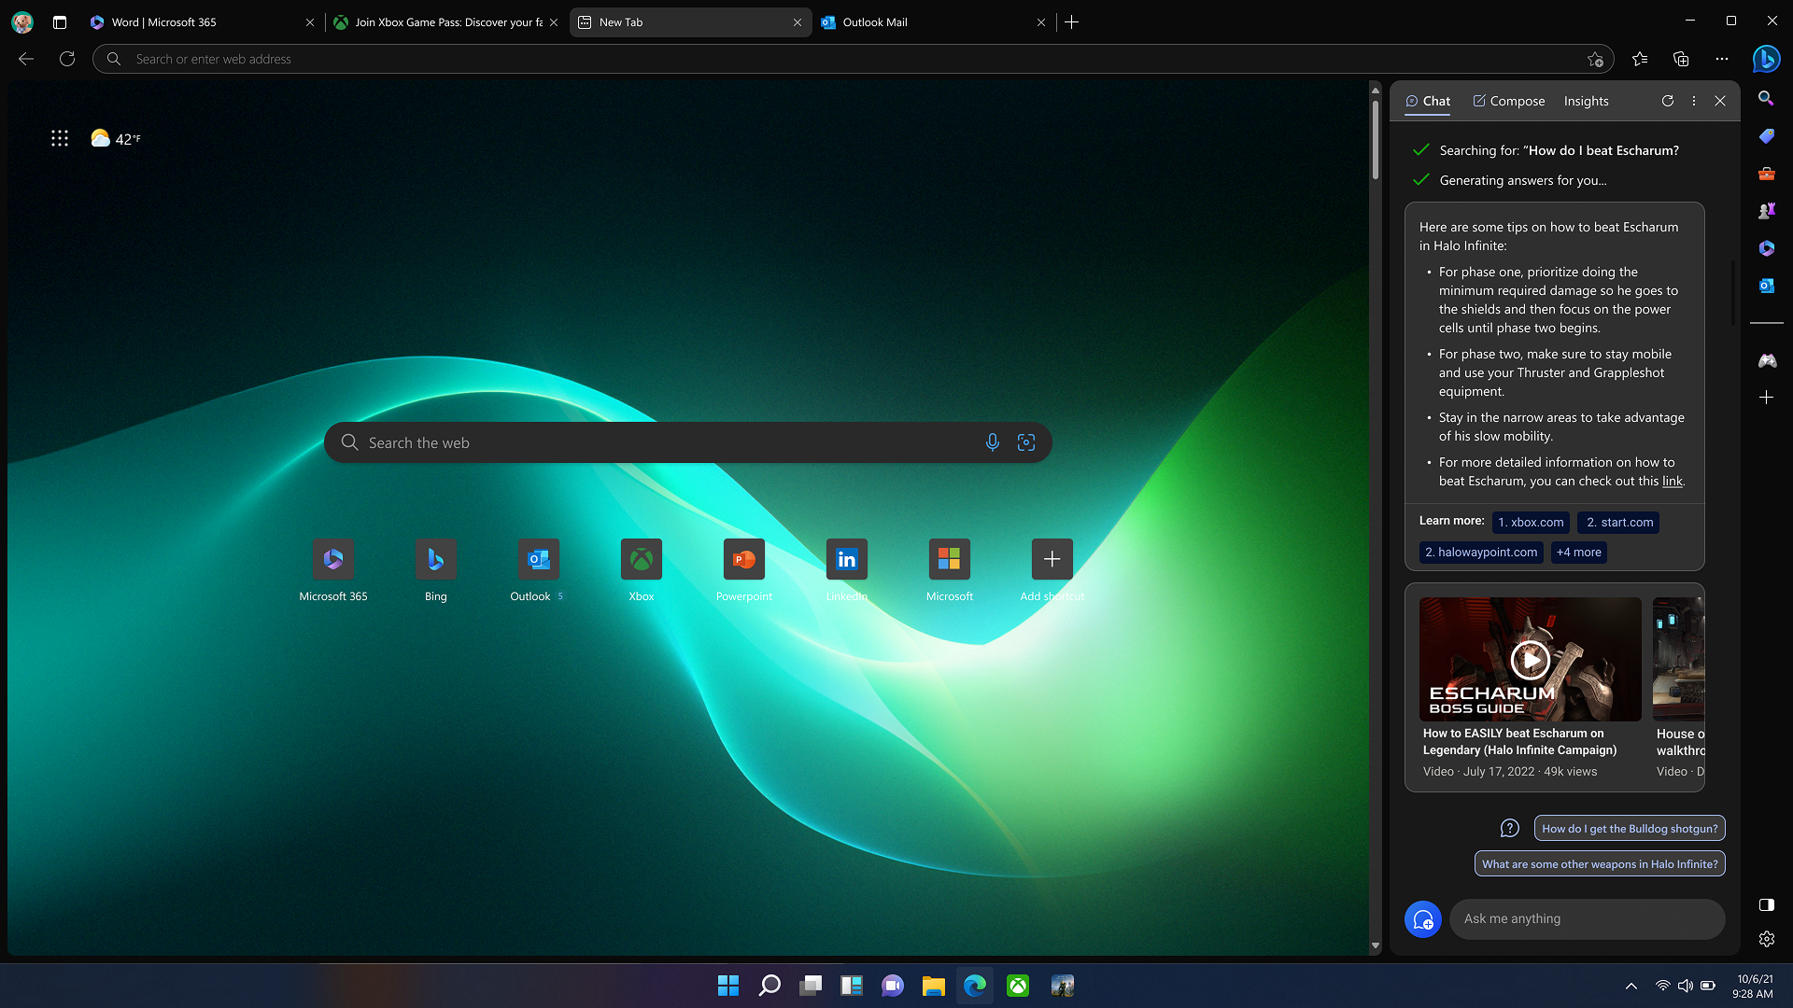The image size is (1793, 1008).
Task: Open sidebar Search icon
Action: click(x=1766, y=98)
